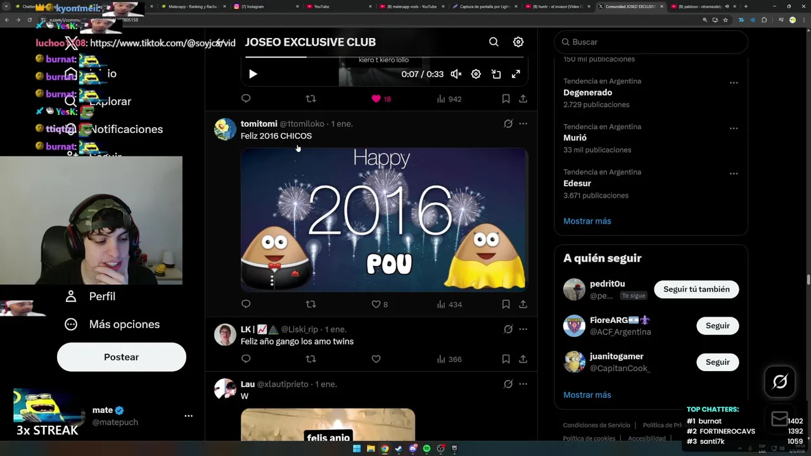Open more options on LK's post
This screenshot has width=811, height=456.
coord(523,329)
